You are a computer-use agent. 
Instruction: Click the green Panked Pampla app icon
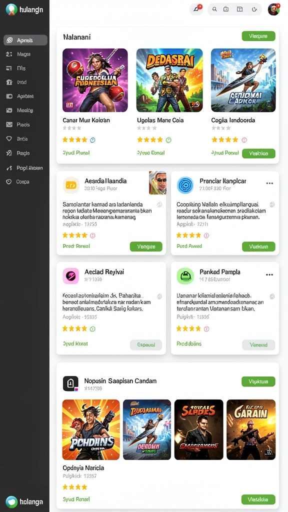(185, 276)
